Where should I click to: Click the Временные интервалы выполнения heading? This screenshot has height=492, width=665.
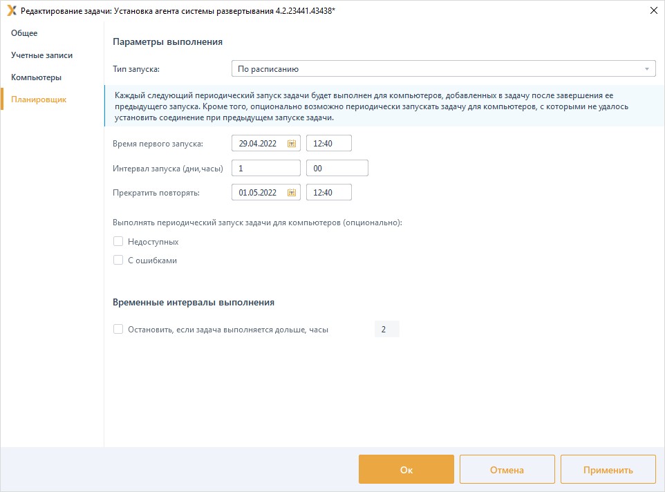(194, 303)
